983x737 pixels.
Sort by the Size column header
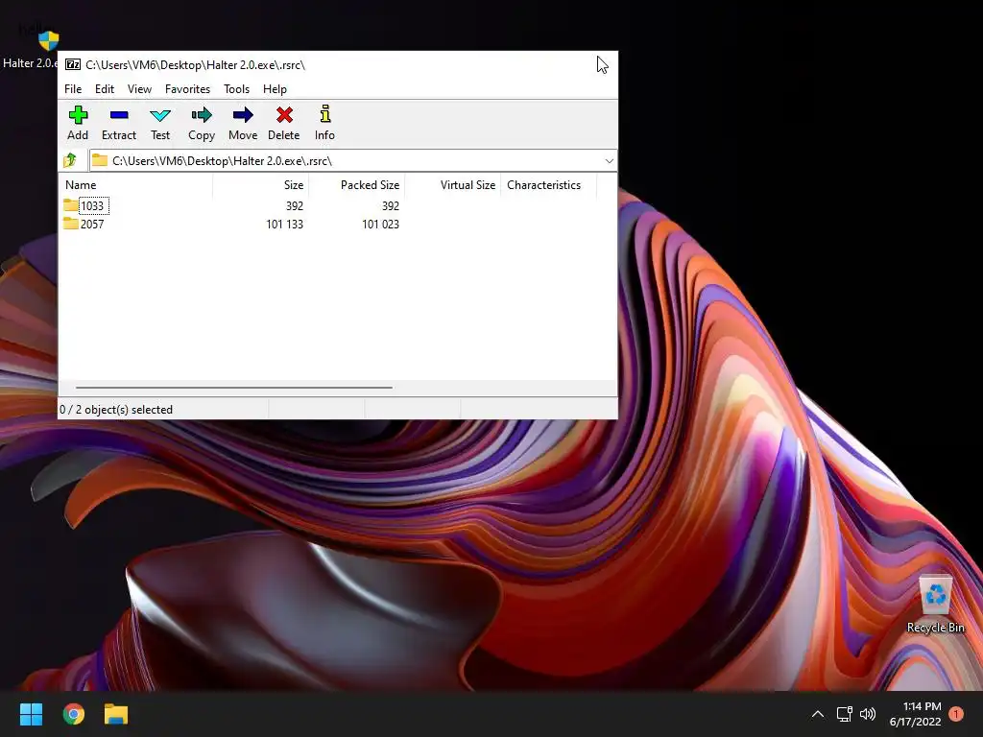[x=261, y=185]
